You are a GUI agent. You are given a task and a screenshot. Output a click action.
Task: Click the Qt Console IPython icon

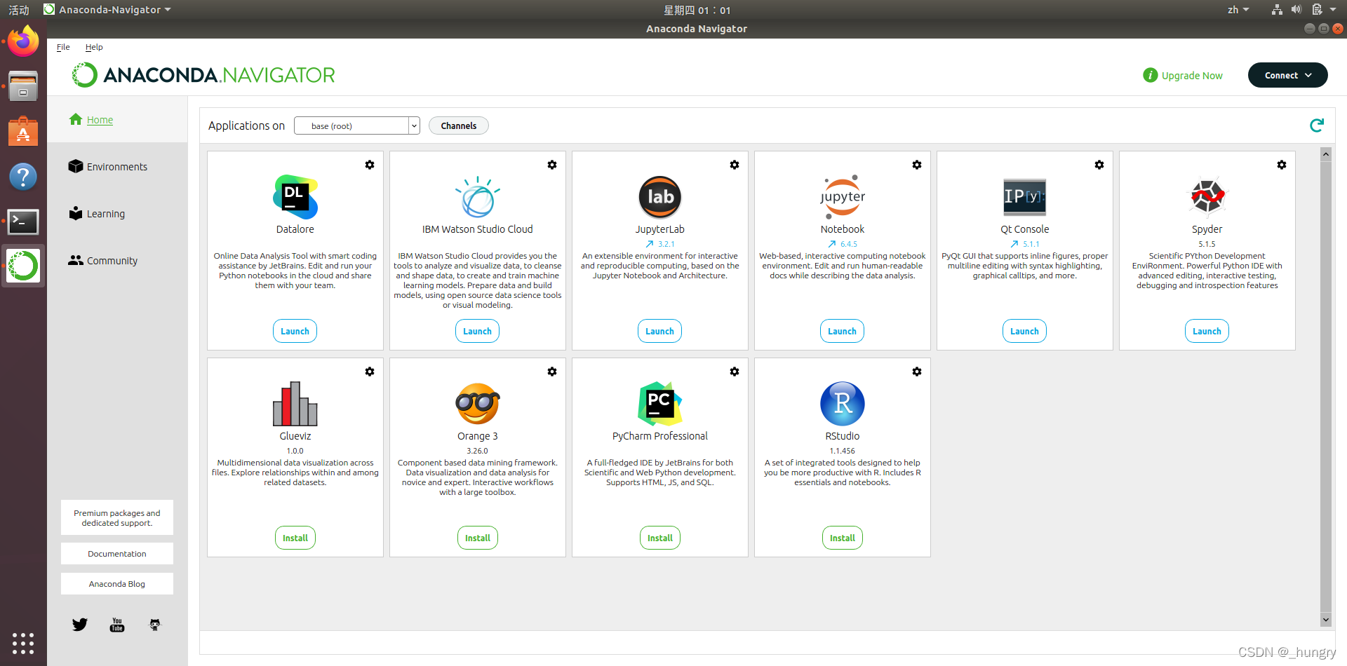(x=1025, y=197)
